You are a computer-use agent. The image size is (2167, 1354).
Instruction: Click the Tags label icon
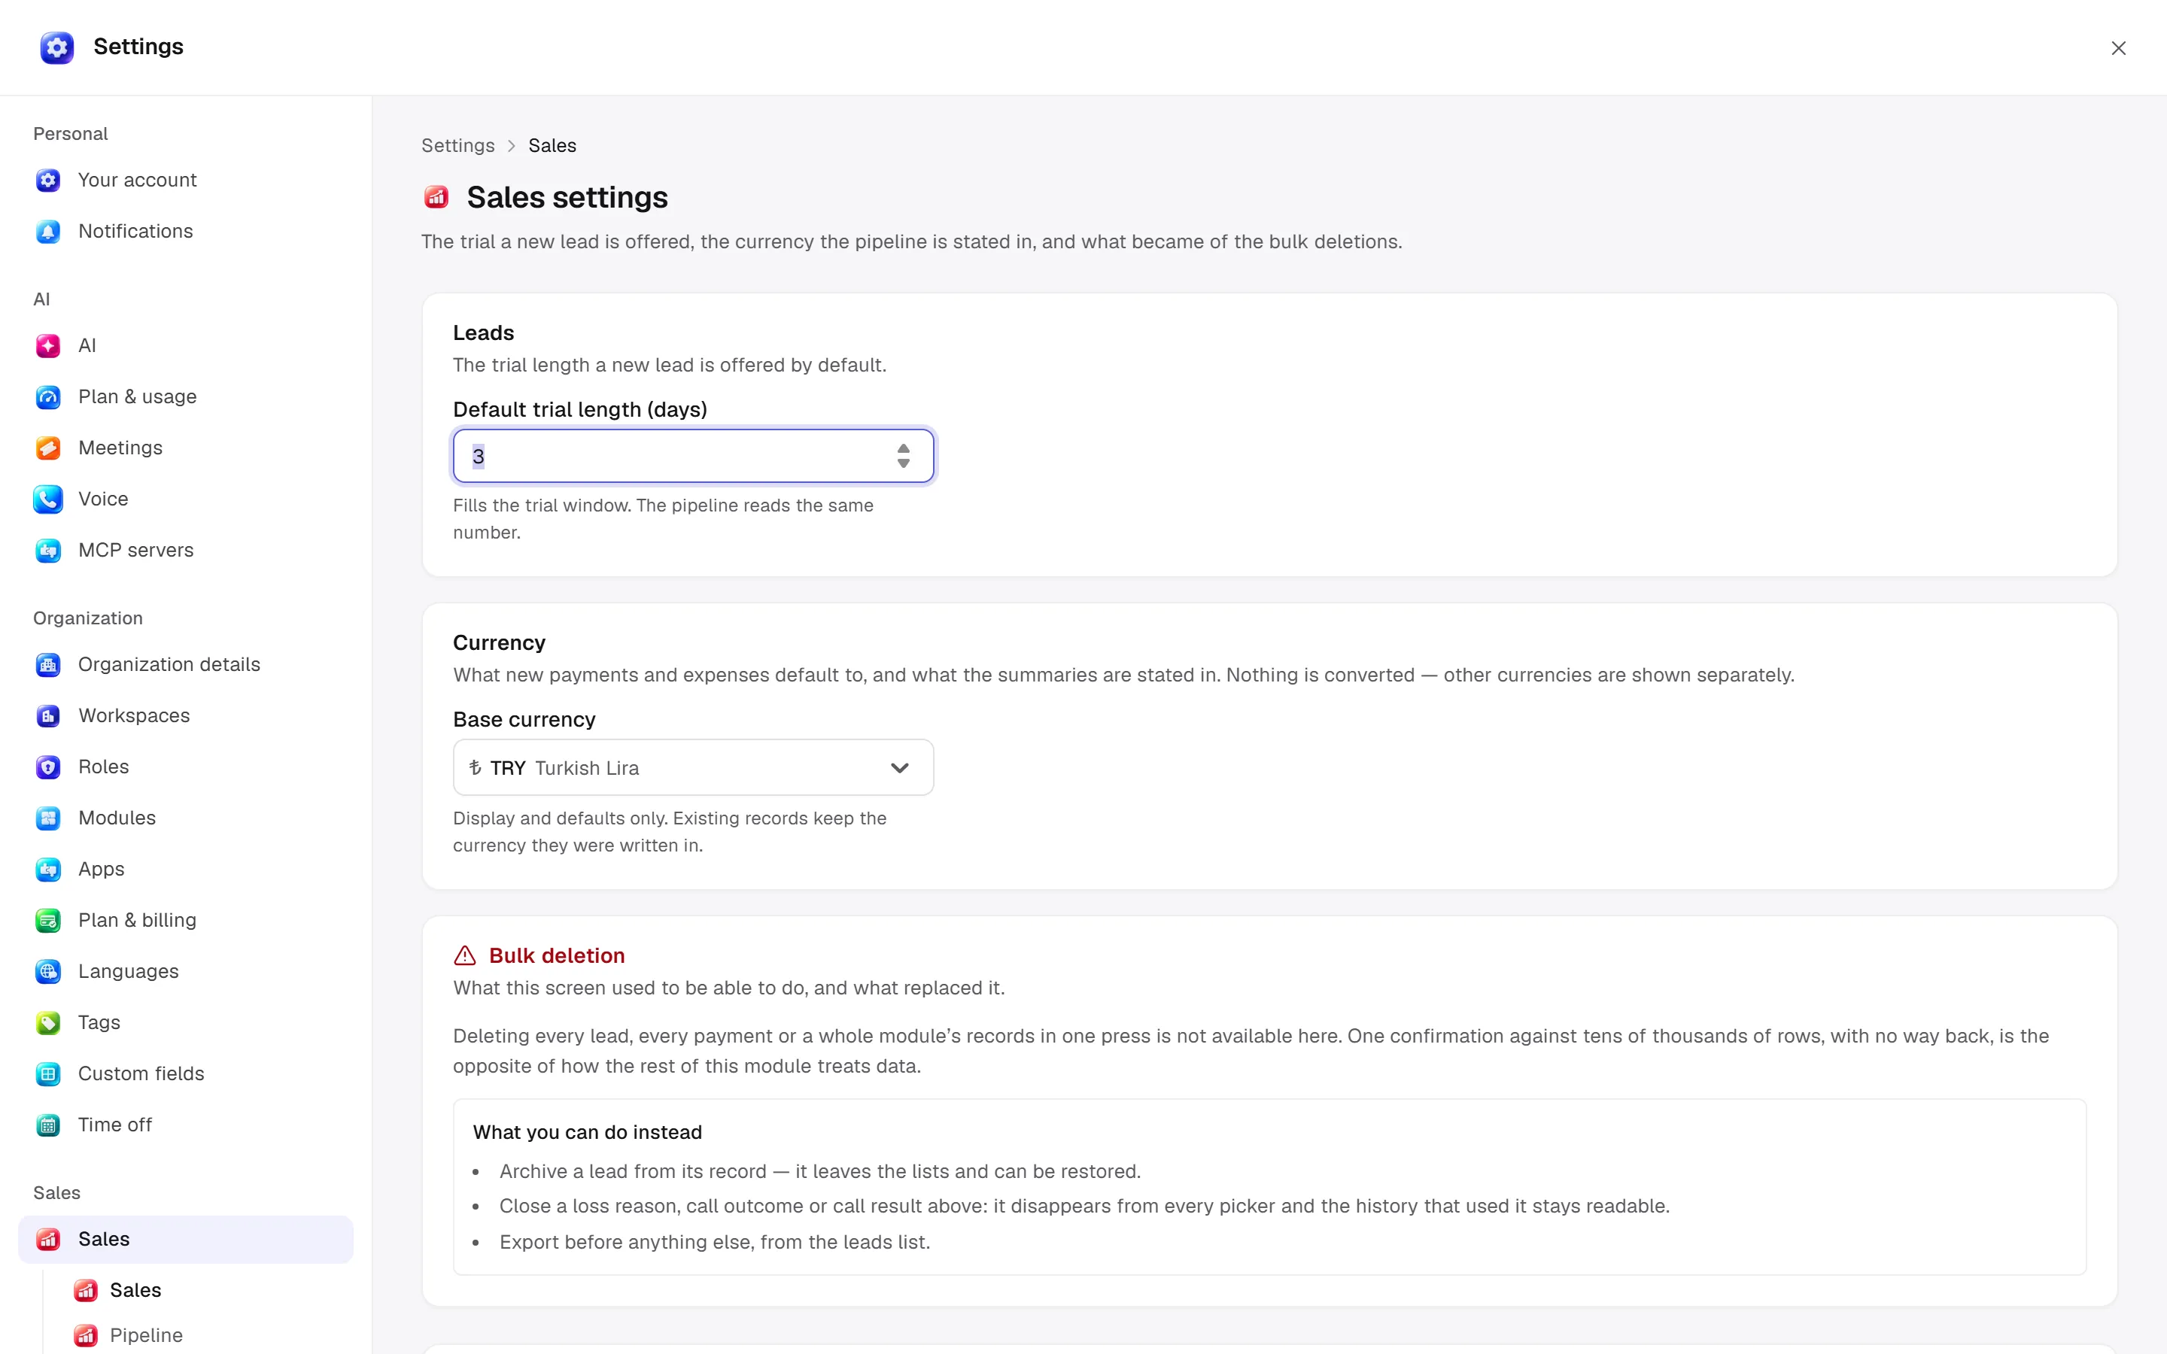click(48, 1022)
